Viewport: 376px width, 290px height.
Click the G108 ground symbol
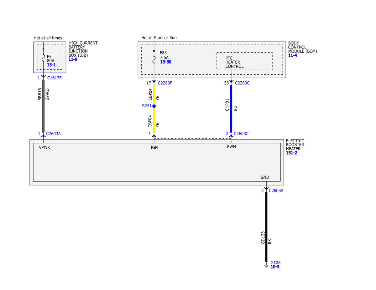click(266, 265)
